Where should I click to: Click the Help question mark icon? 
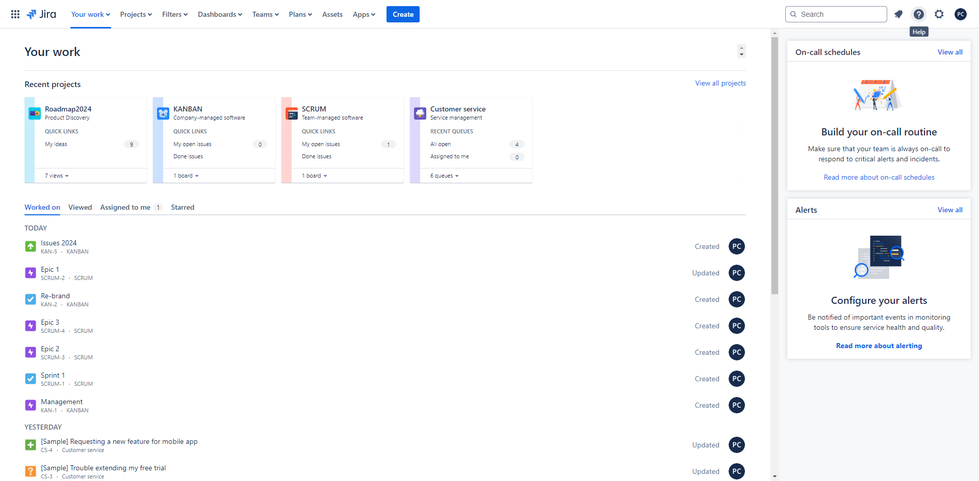point(919,14)
